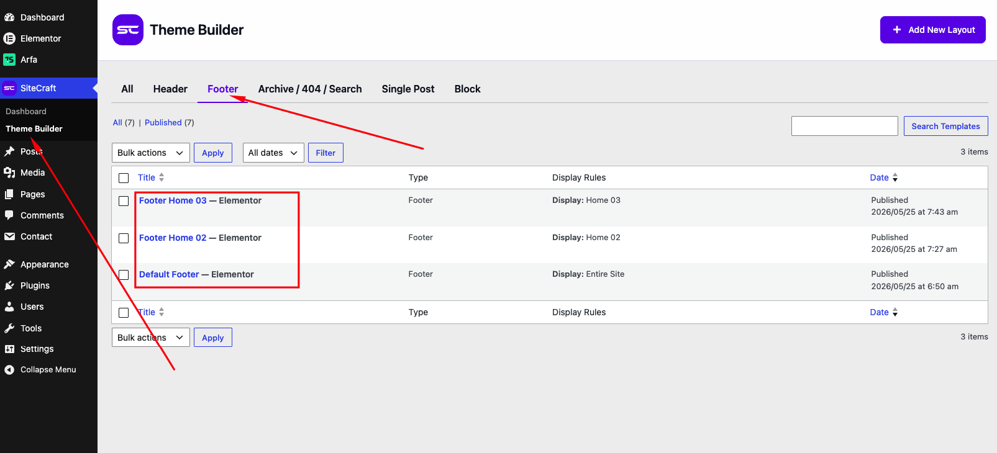This screenshot has height=453, width=997.
Task: Sort by Title using header sort arrows
Action: tap(162, 177)
